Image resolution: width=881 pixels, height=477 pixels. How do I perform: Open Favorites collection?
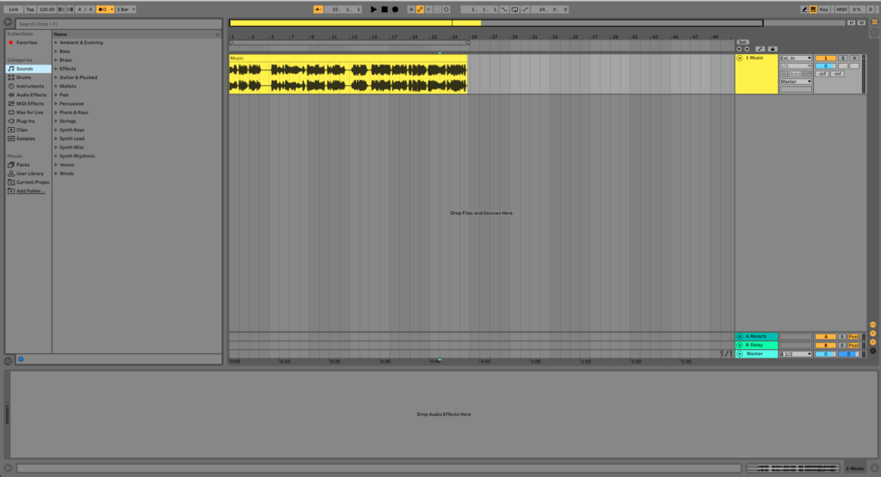click(x=27, y=43)
